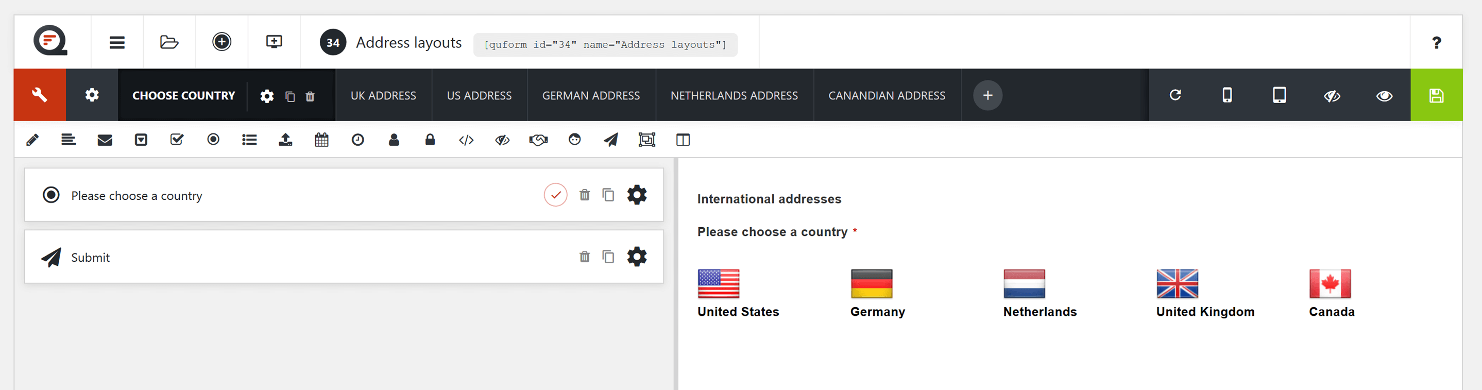Viewport: 1482px width, 390px height.
Task: Open settings for Submit element
Action: [x=637, y=257]
